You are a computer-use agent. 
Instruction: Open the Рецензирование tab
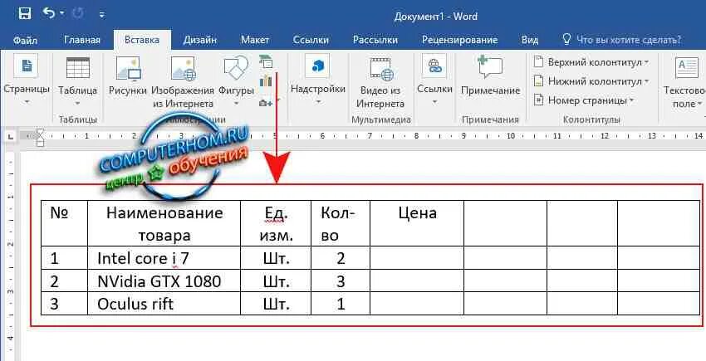459,40
